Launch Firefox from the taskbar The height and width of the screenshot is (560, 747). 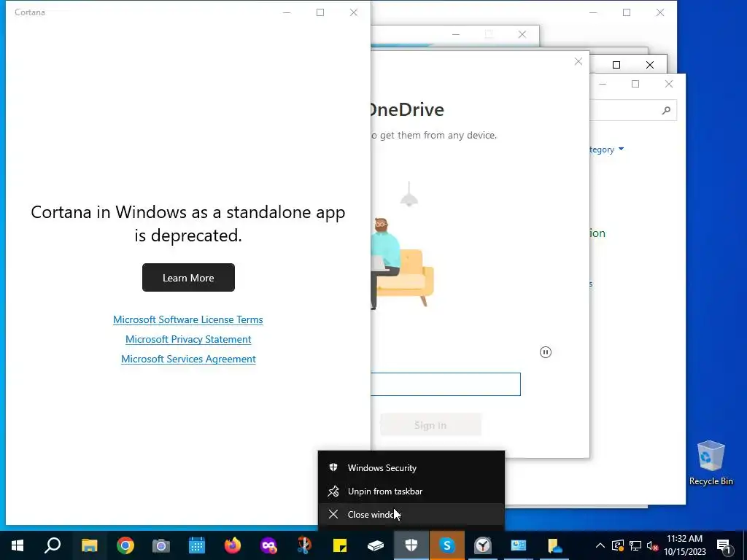[x=233, y=545]
